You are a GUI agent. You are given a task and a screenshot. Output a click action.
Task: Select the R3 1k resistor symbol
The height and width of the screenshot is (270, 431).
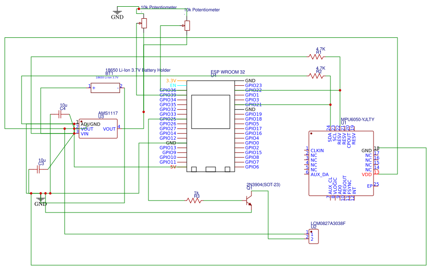[194, 201]
